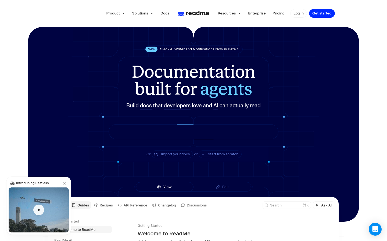Image resolution: width=387 pixels, height=241 pixels.
Task: Click the Start from scratch button
Action: (x=220, y=154)
